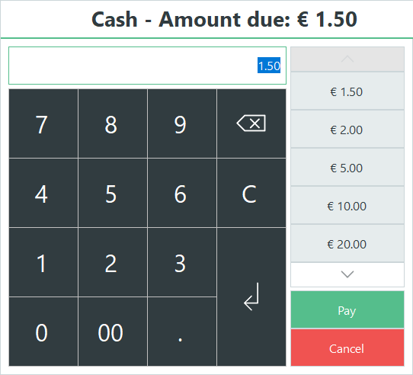The height and width of the screenshot is (375, 413).
Task: Tap the 0 key on keypad
Action: pyautogui.click(x=43, y=332)
